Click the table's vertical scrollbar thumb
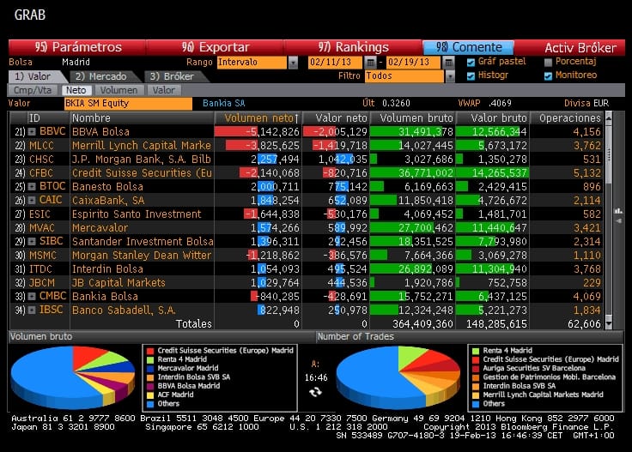 tap(609, 155)
